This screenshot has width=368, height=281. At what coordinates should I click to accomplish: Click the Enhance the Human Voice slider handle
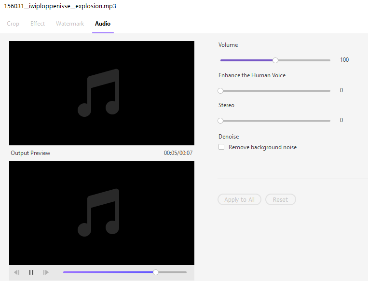tap(220, 91)
